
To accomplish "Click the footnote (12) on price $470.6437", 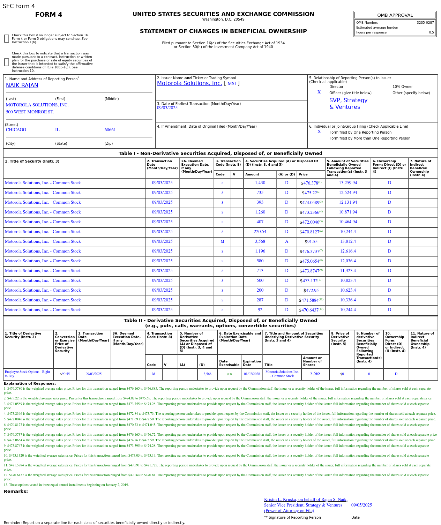I will [321, 309].
